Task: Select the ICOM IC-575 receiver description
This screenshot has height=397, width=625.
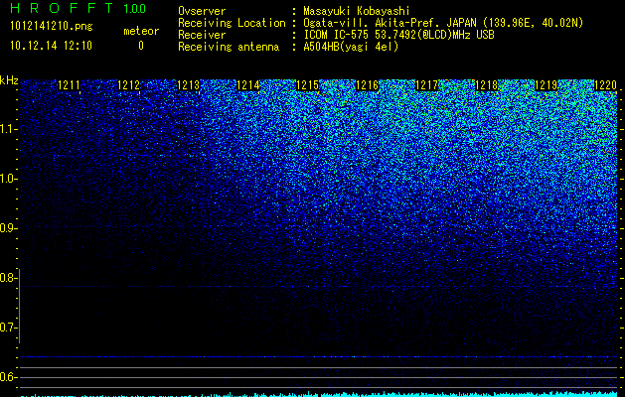Action: 399,35
